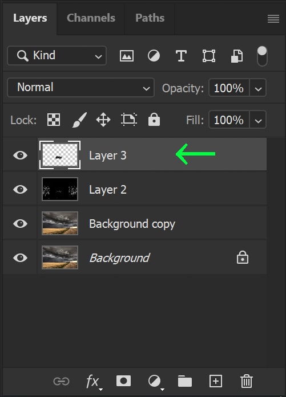Lock transparent pixels checkerboard icon
The height and width of the screenshot is (397, 286).
pos(54,120)
